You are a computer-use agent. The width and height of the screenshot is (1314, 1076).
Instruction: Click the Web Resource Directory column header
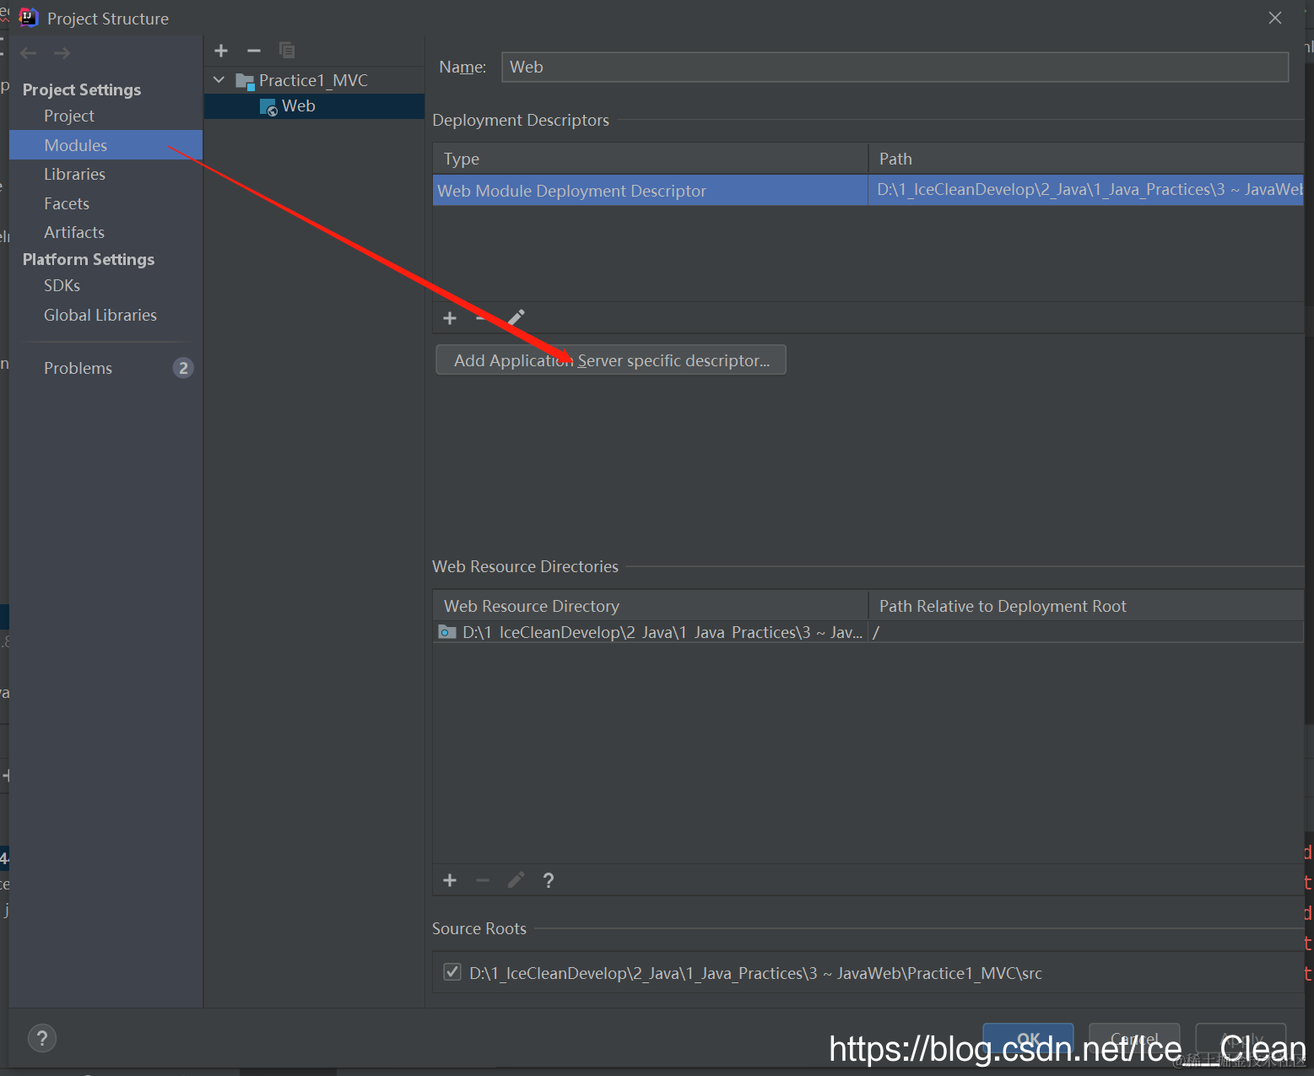pos(650,606)
